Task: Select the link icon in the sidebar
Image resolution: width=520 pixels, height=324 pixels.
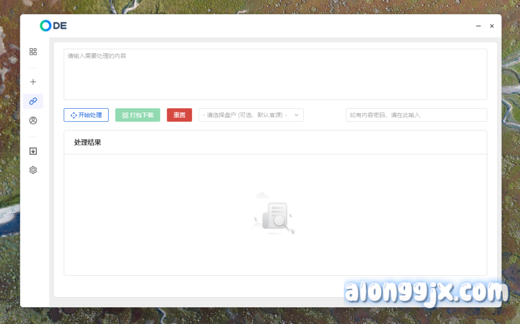Action: [33, 101]
